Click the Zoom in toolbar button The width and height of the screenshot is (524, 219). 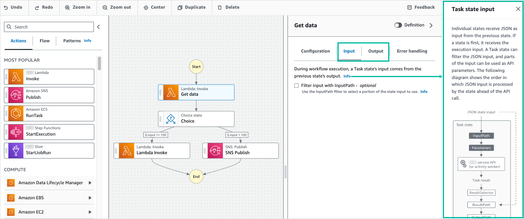click(78, 7)
